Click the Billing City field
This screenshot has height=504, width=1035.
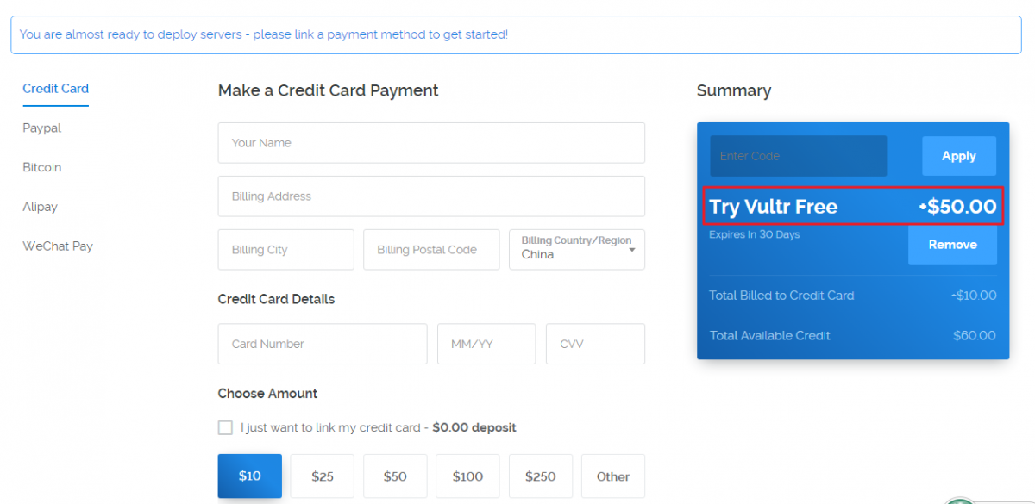coord(285,250)
